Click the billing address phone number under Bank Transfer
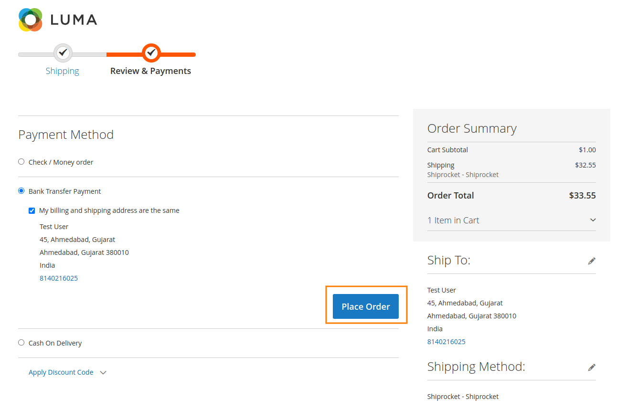637x420 pixels. 59,278
